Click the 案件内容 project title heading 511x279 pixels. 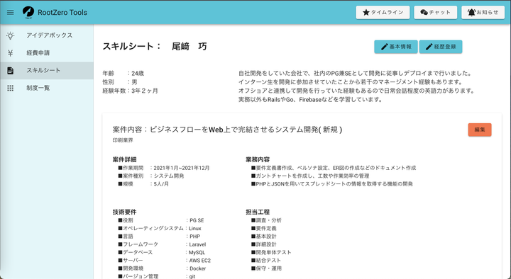(x=227, y=130)
